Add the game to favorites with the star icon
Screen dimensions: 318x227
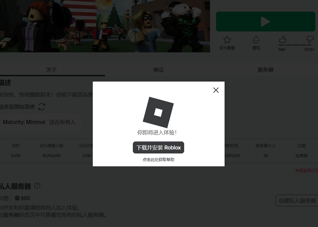click(x=227, y=40)
